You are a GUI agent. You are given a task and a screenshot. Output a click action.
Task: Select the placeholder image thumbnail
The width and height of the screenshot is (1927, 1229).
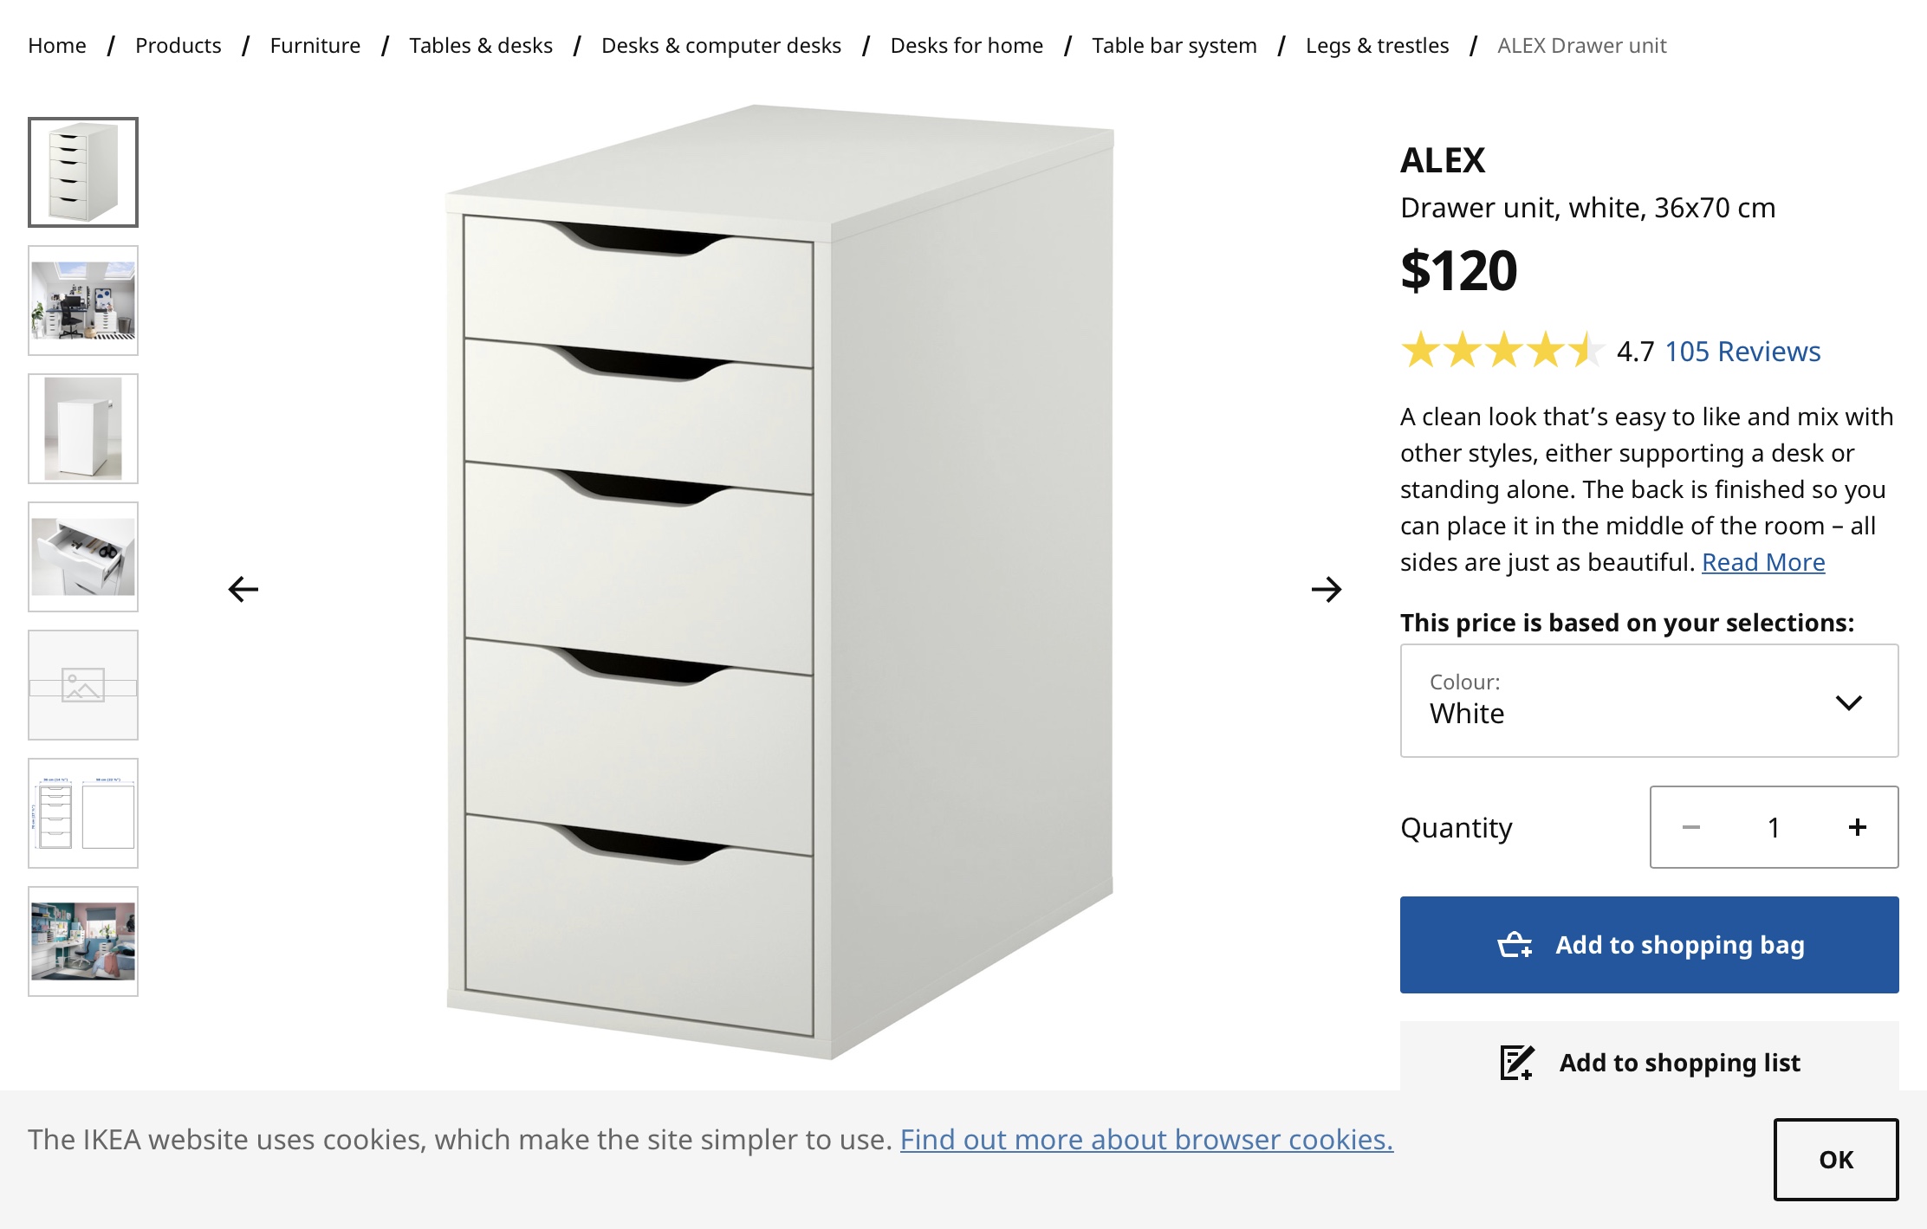pos(83,685)
